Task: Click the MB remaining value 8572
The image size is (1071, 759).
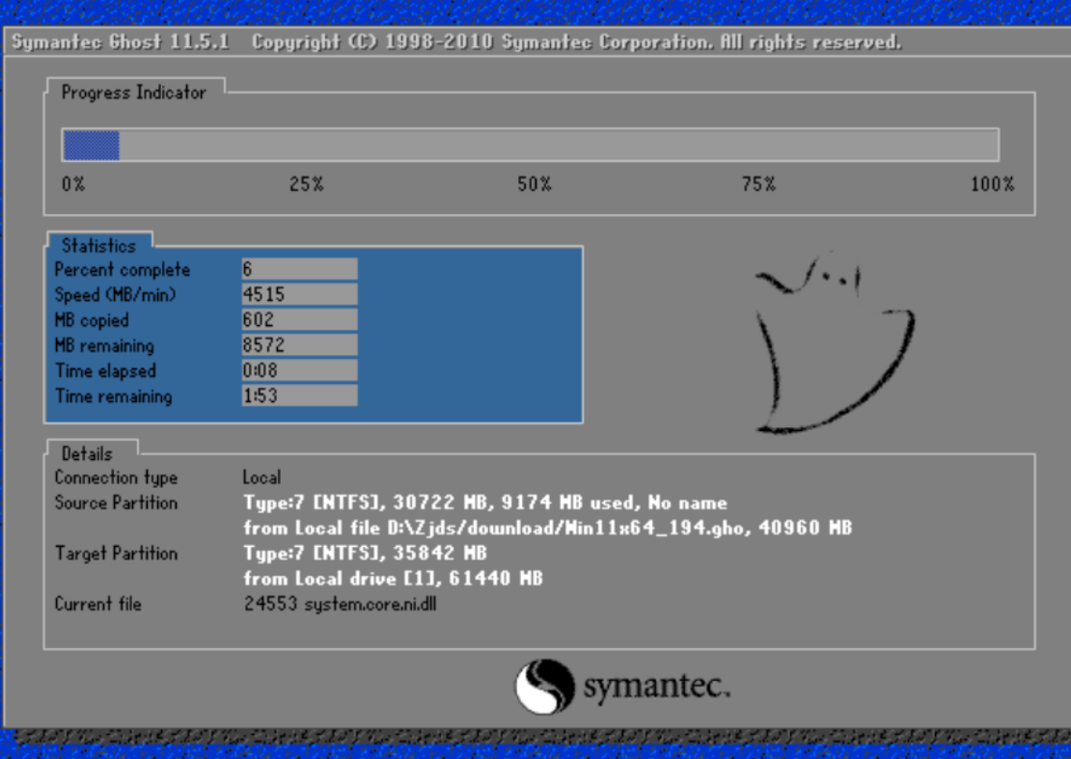Action: 299,344
